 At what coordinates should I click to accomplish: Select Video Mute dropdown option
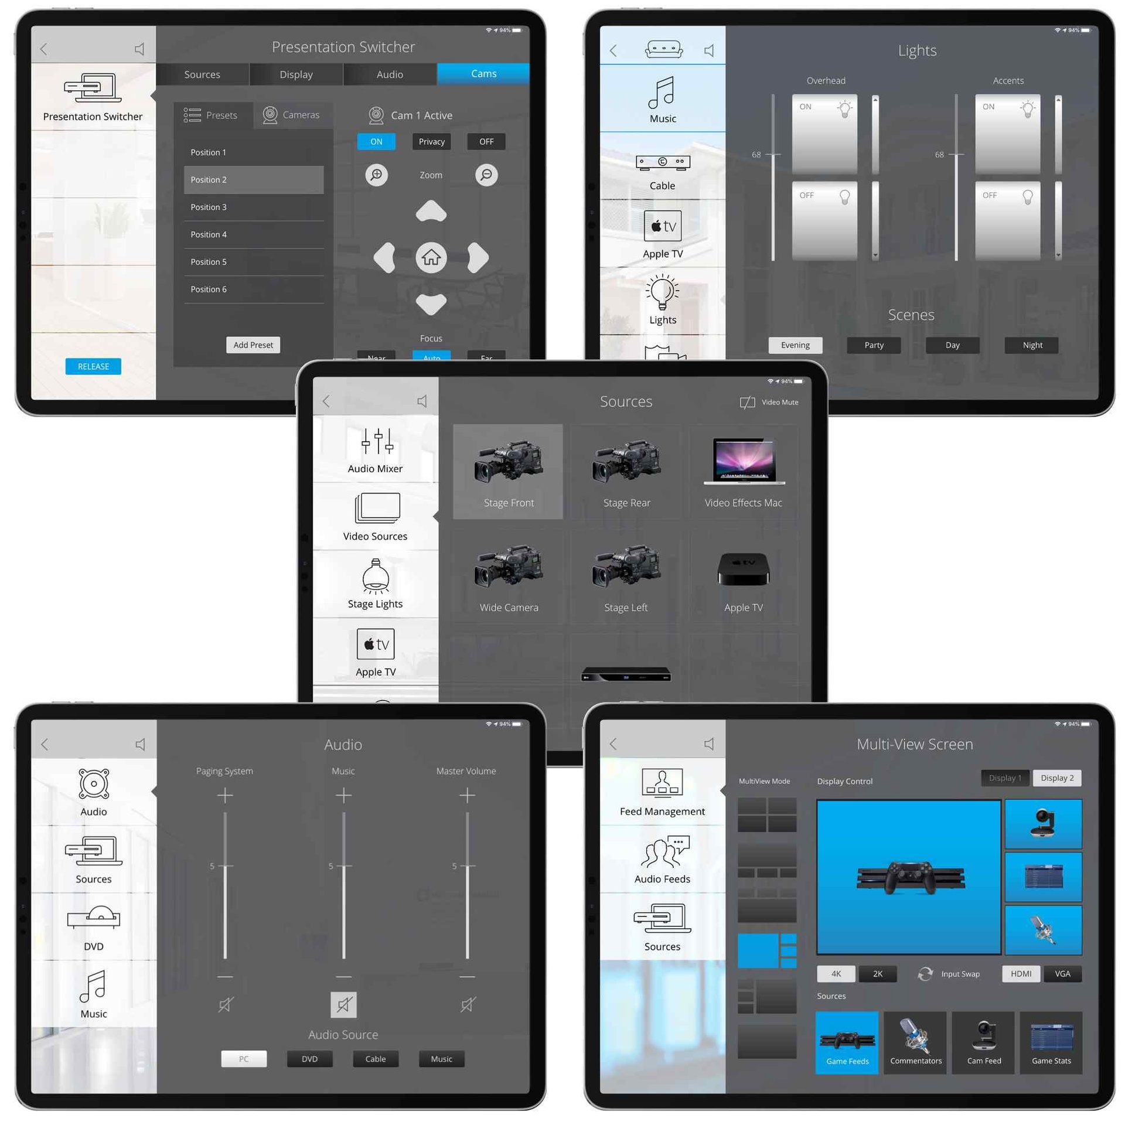[768, 402]
